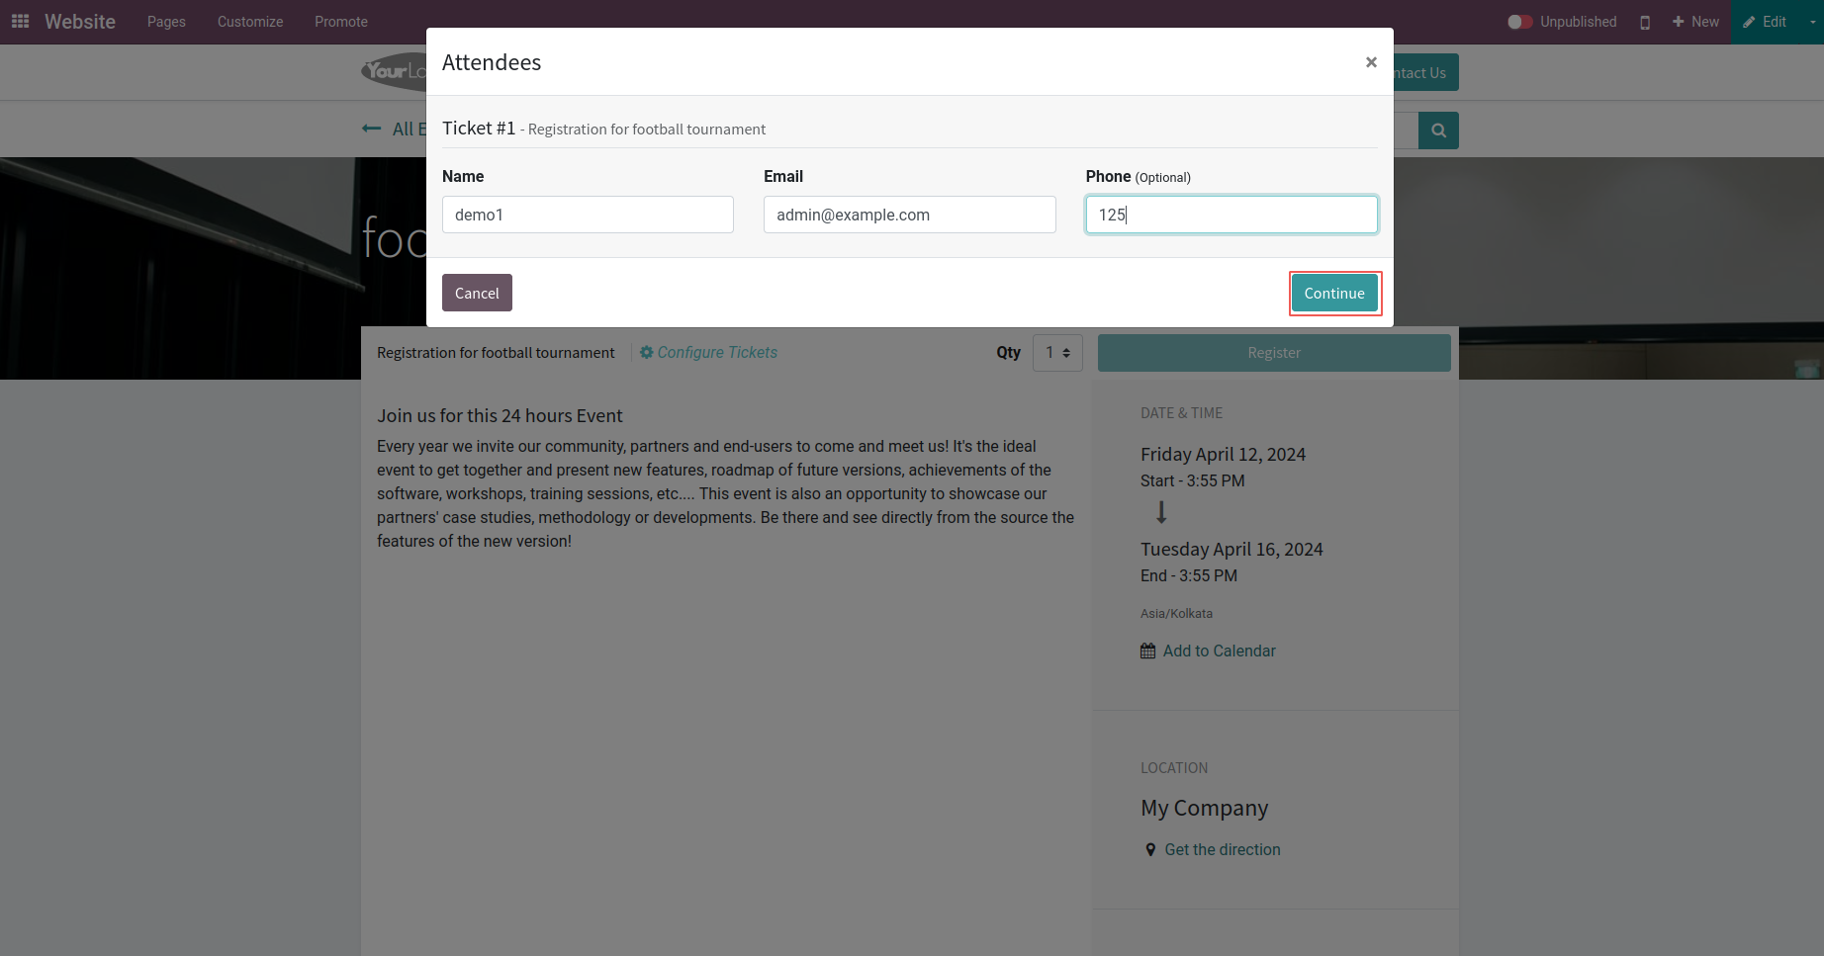Toggle the Unpublished switch

pyautogui.click(x=1519, y=22)
